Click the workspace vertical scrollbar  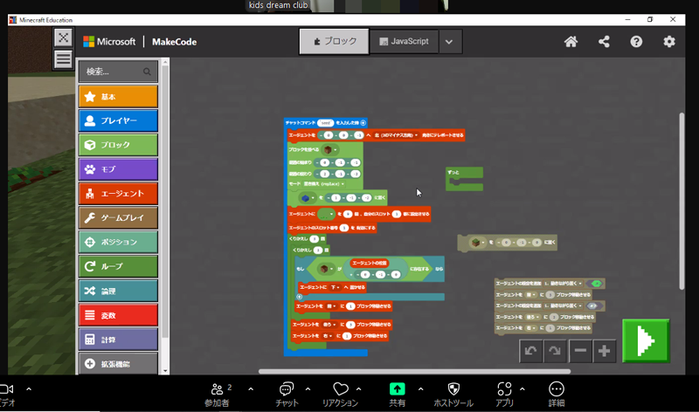coord(682,202)
